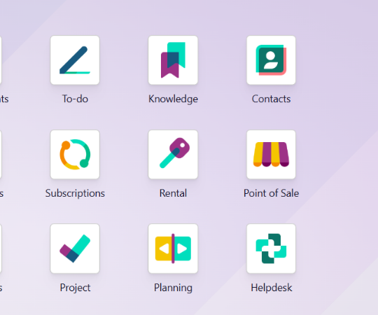Click the Subscriptions circular arrows icon
This screenshot has height=315, width=378.
pos(75,155)
